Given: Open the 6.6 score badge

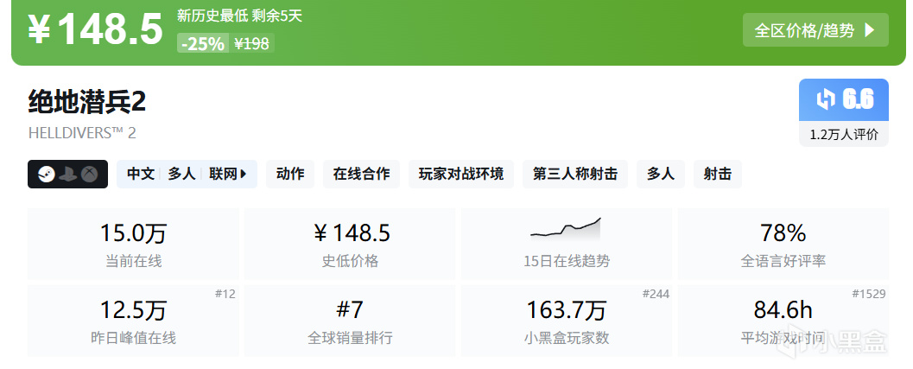Looking at the screenshot, I should click(844, 99).
